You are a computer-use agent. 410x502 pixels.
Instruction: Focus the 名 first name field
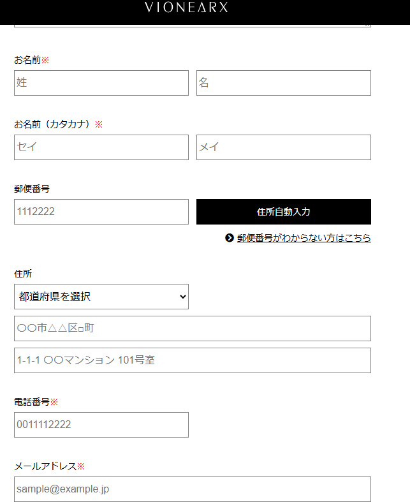click(x=284, y=83)
